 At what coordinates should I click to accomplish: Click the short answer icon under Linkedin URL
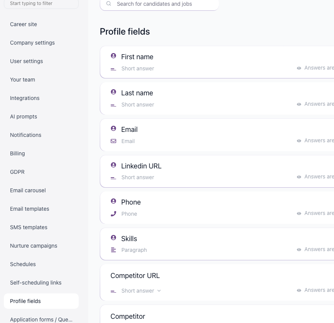coord(113,178)
